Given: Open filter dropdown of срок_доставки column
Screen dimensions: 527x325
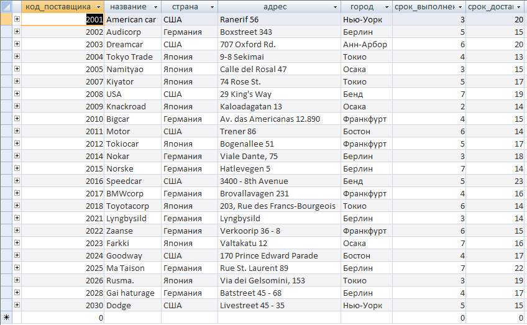Looking at the screenshot, I should pyautogui.click(x=518, y=7).
